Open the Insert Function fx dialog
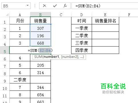 pyautogui.click(x=65, y=6)
